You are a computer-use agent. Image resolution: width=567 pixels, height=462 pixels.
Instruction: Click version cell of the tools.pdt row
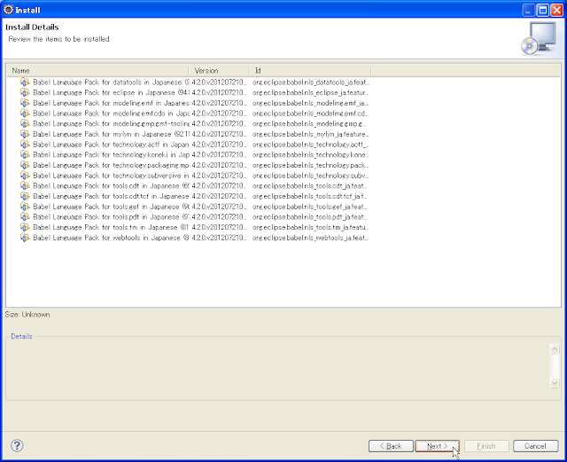219,217
